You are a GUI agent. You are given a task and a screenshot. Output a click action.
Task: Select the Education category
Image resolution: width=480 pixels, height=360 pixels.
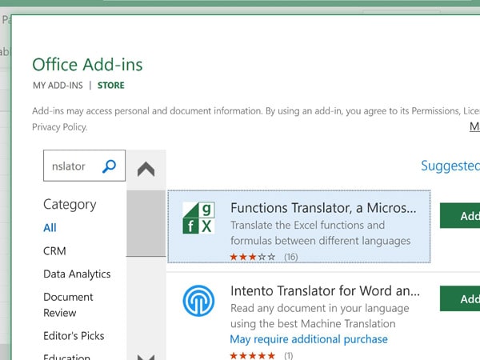click(66, 357)
